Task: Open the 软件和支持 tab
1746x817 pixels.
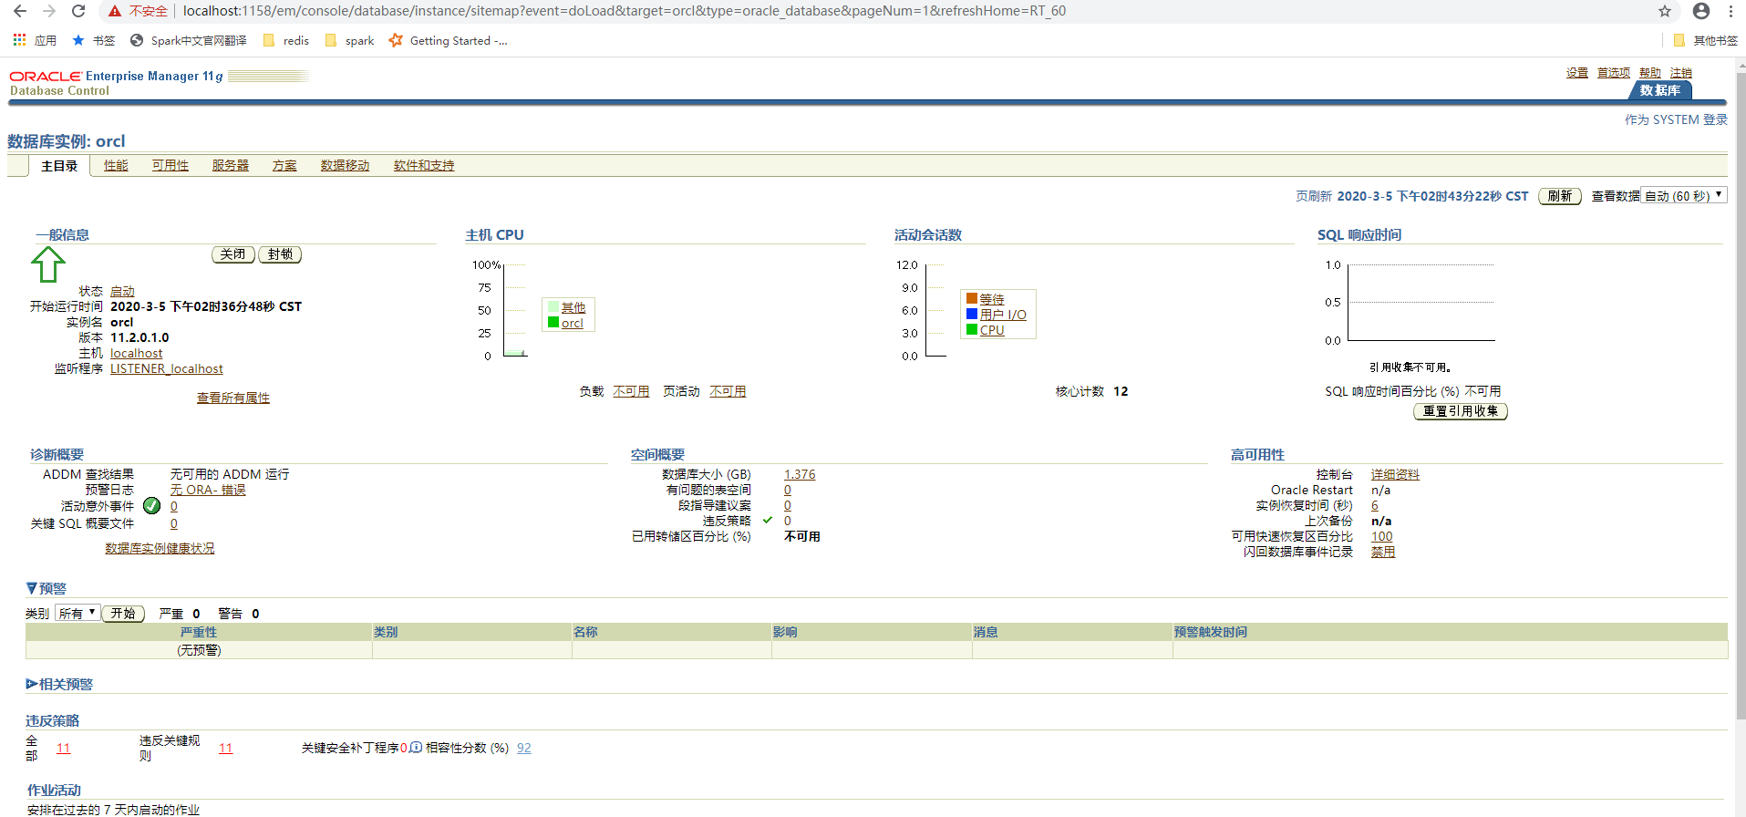Action: pos(424,165)
